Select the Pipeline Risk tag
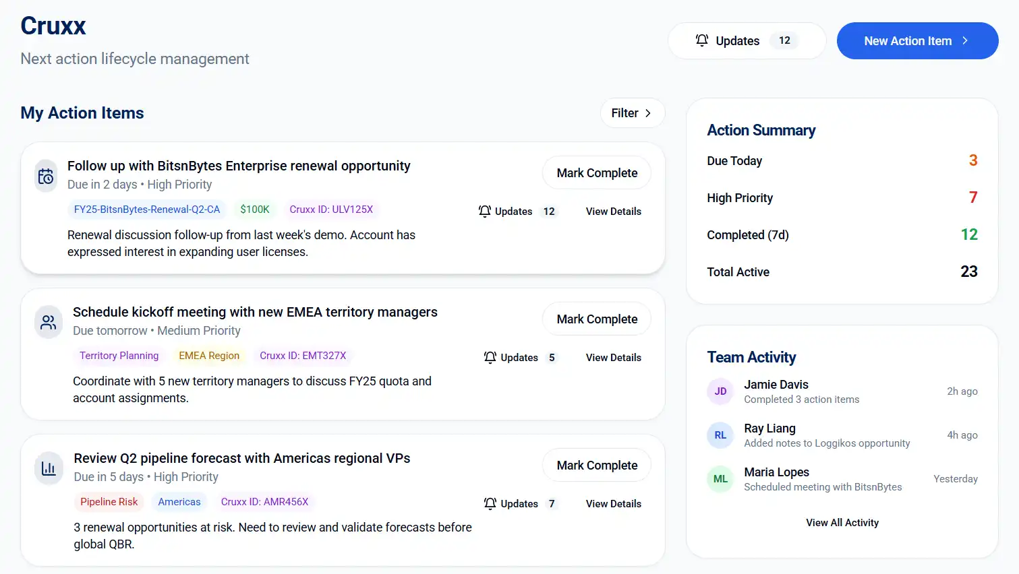The image size is (1019, 574). (x=109, y=502)
